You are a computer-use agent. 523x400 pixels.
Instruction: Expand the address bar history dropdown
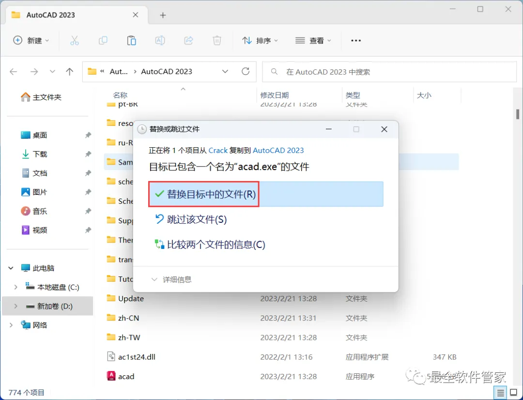(x=225, y=71)
